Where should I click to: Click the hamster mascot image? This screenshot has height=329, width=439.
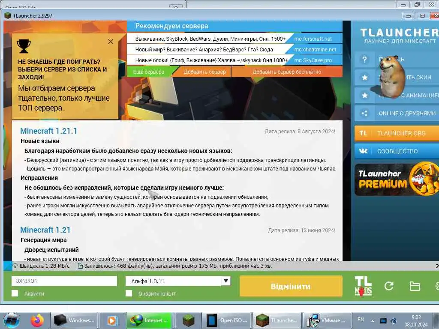tap(388, 77)
